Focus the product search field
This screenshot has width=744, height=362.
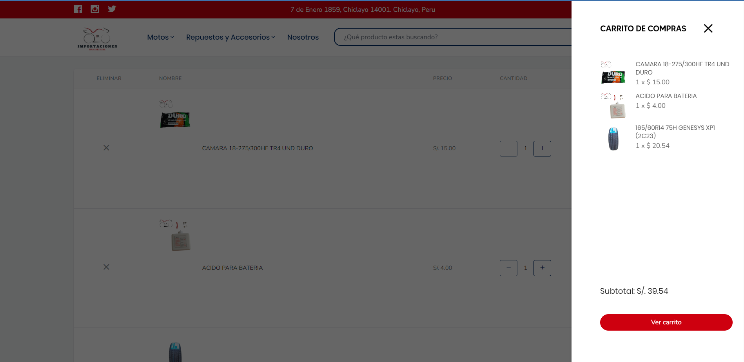coord(451,37)
